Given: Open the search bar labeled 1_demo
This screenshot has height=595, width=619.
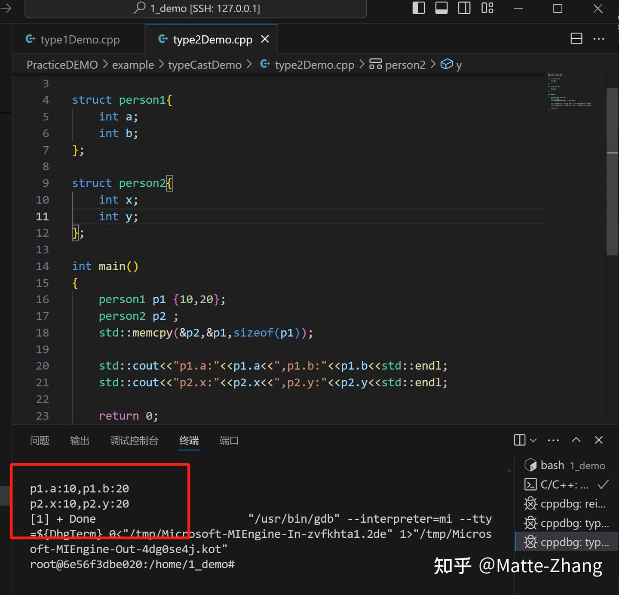Looking at the screenshot, I should (x=196, y=8).
